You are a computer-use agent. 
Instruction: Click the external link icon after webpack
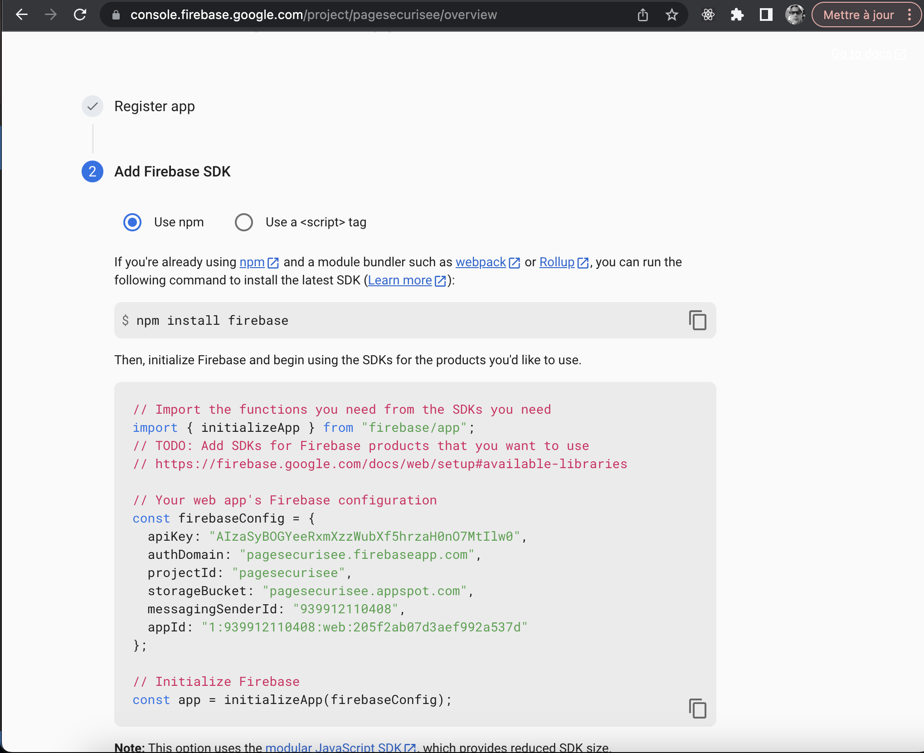(515, 263)
